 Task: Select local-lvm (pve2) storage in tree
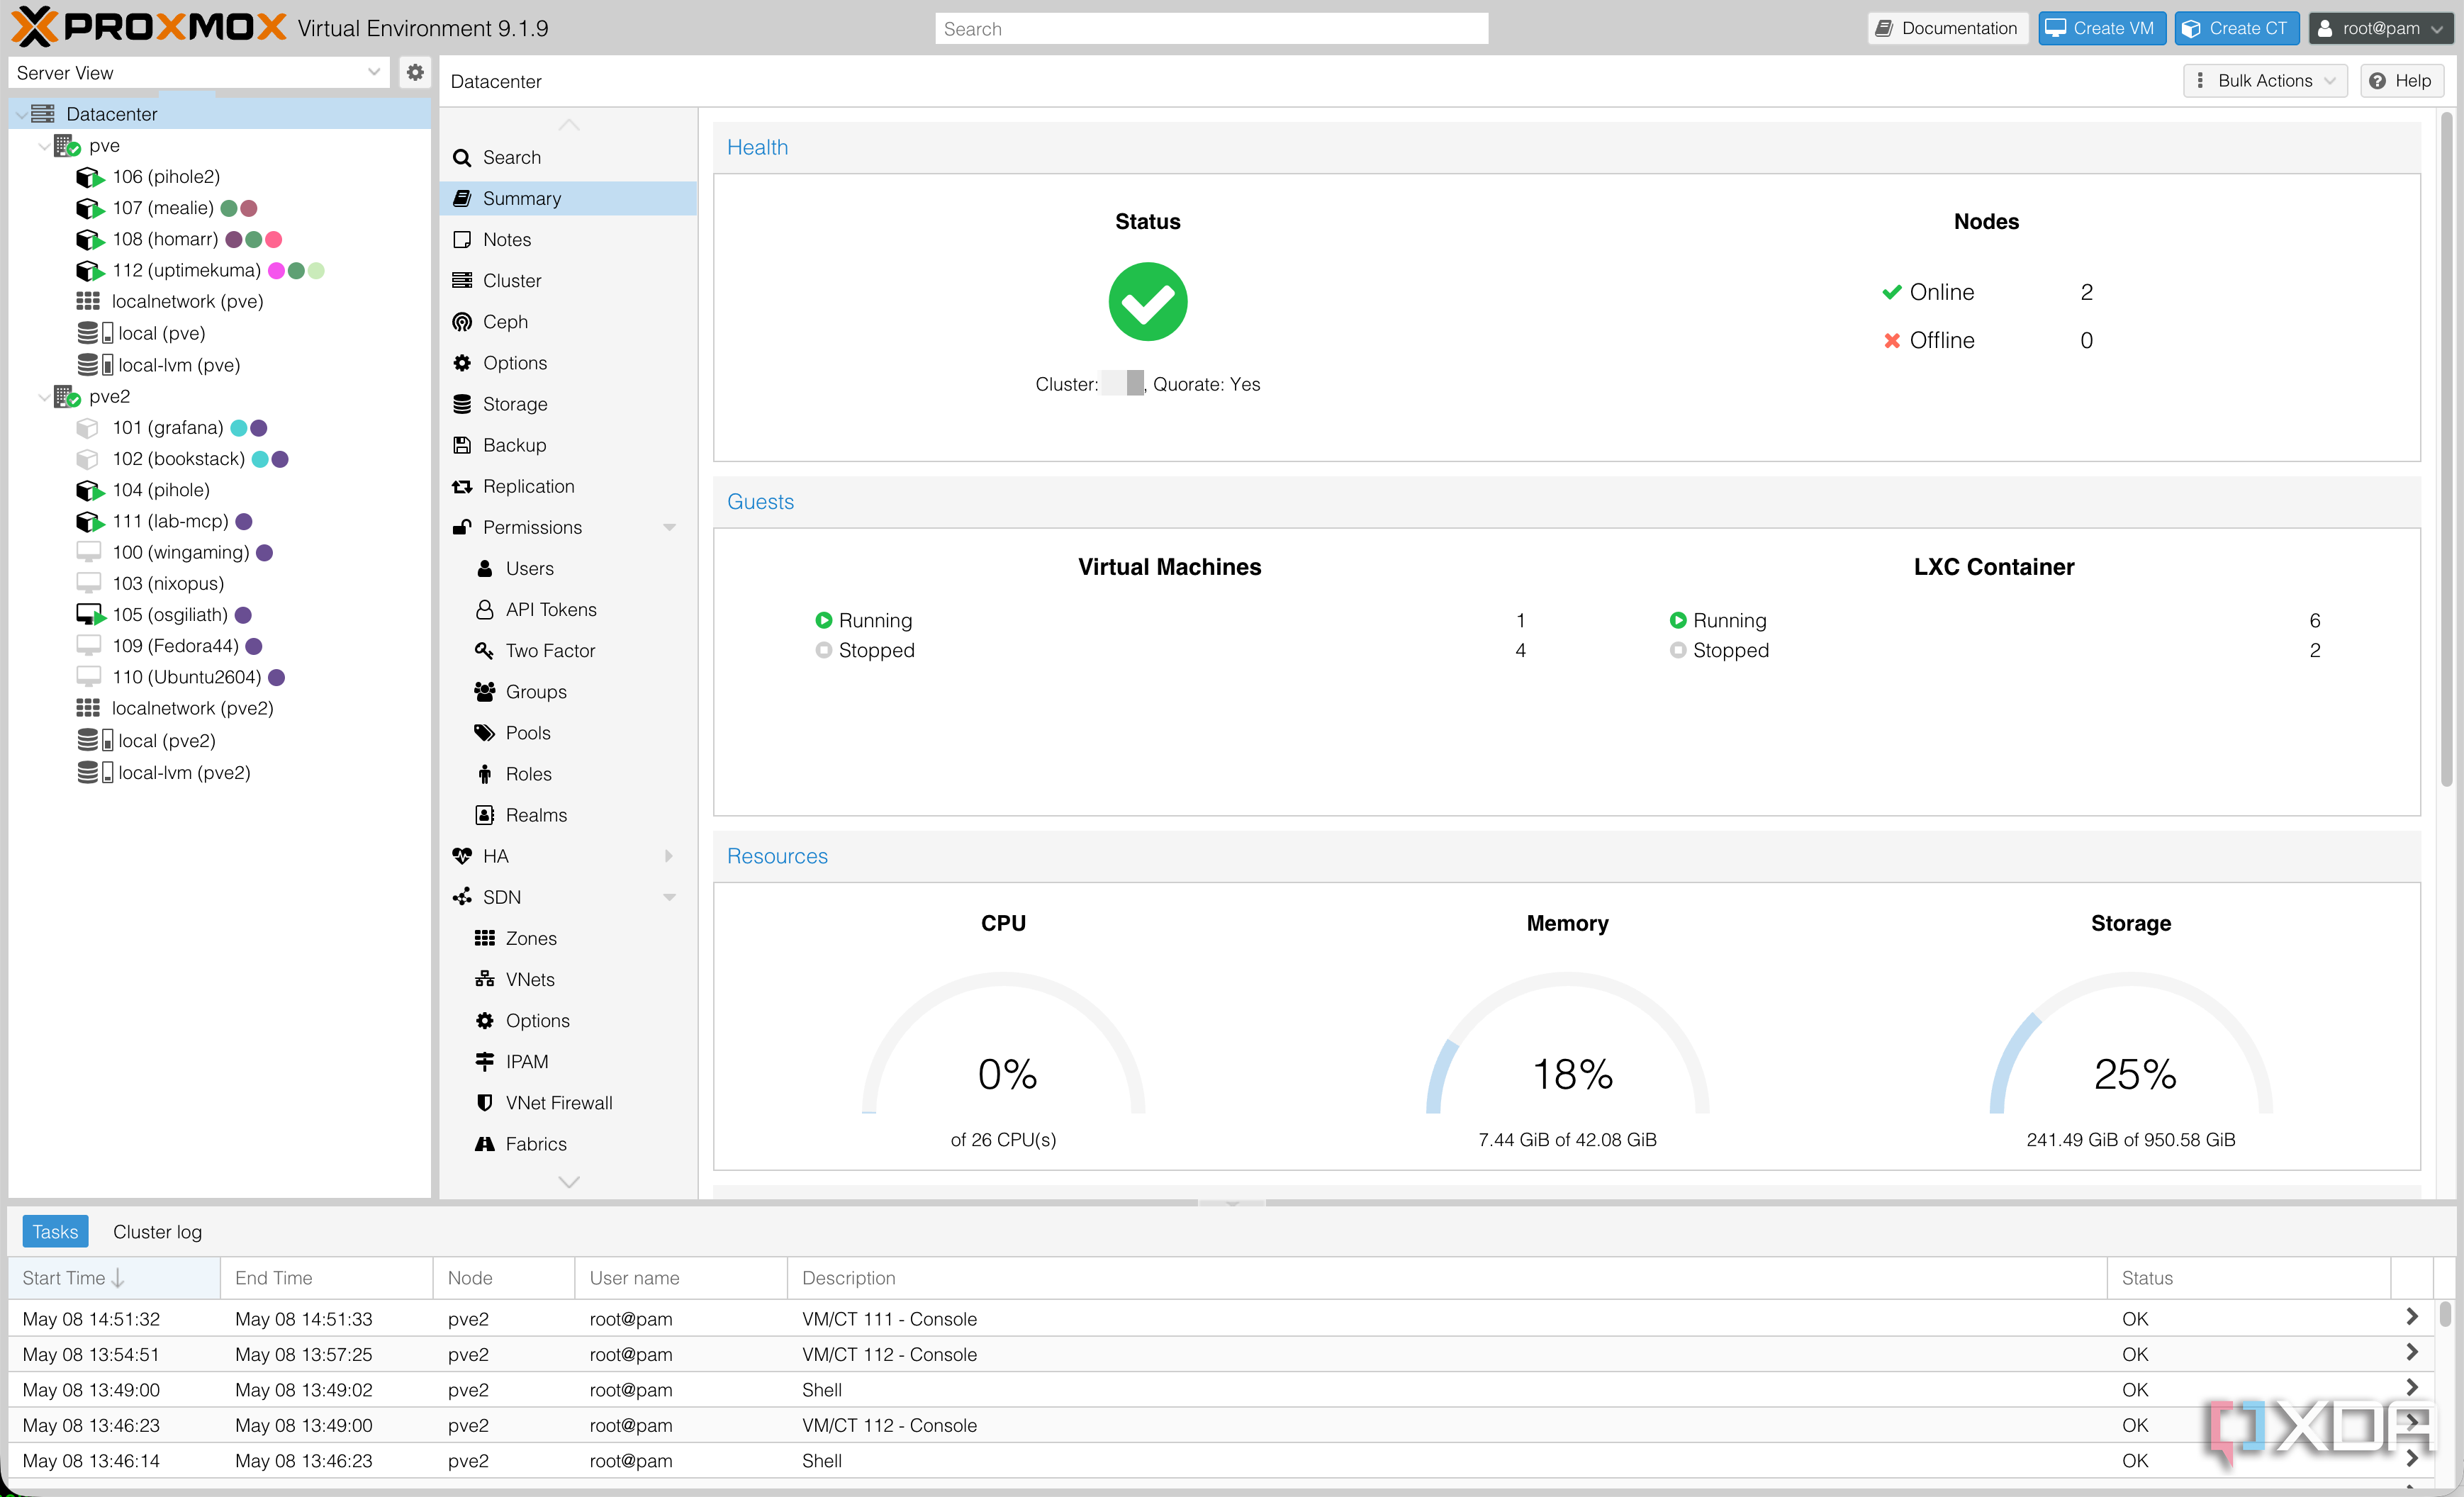[x=184, y=772]
